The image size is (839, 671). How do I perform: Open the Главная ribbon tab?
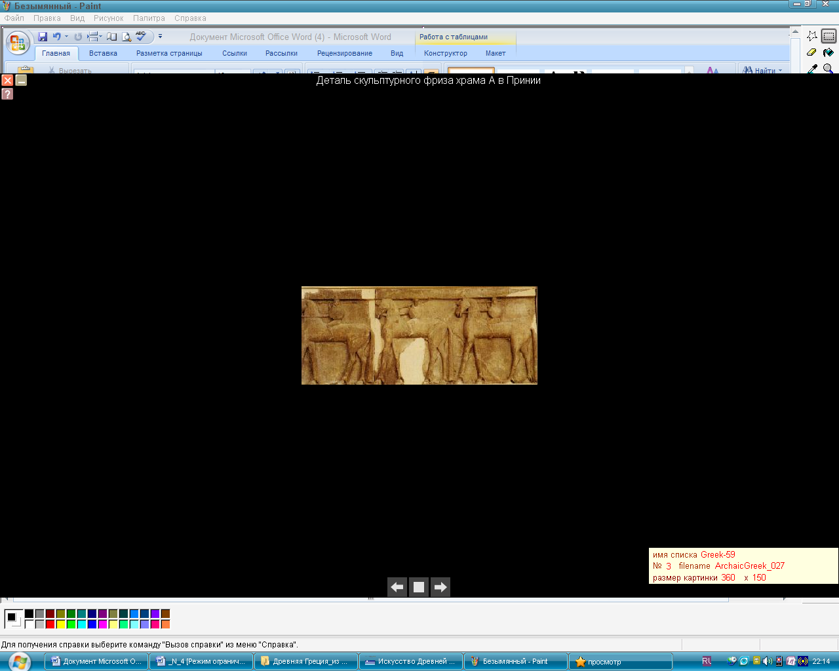56,53
